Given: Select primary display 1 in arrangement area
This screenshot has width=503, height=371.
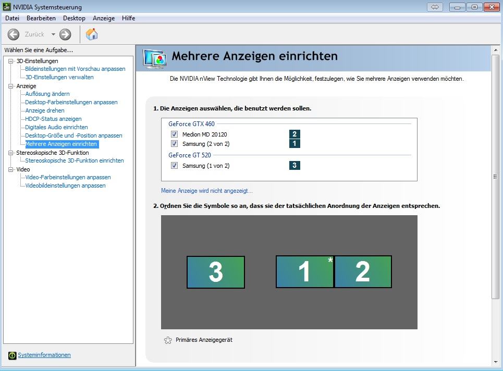Looking at the screenshot, I should (304, 271).
